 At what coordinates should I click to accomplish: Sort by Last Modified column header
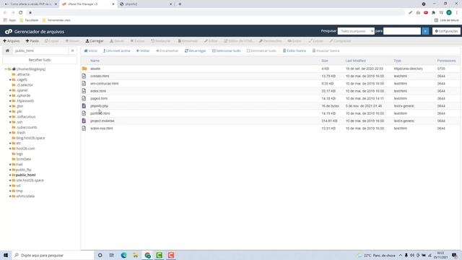[356, 61]
